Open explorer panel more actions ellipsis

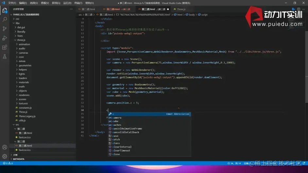[71, 9]
